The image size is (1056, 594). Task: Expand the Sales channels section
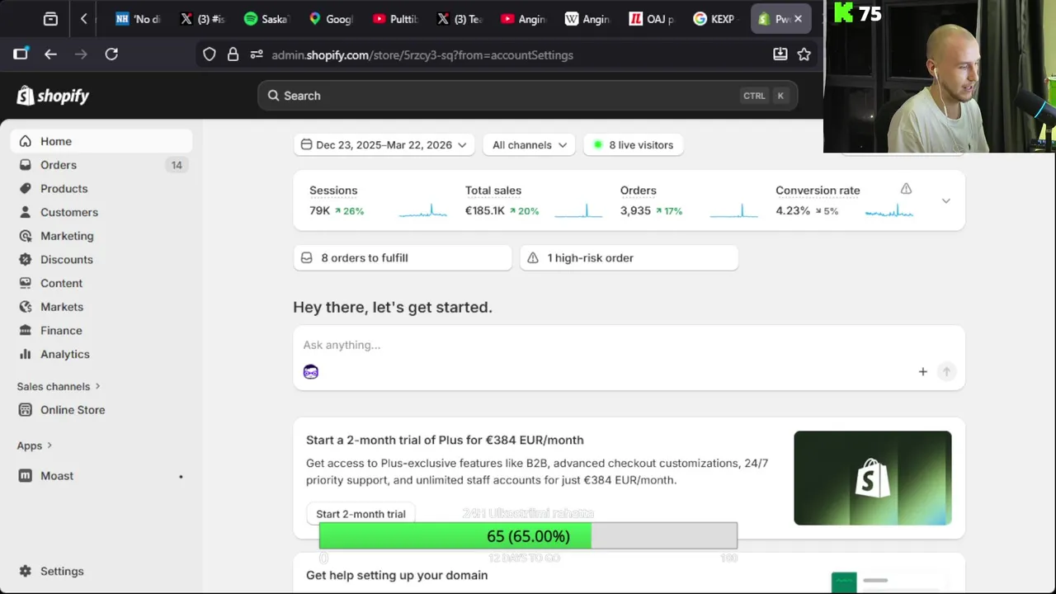point(58,386)
